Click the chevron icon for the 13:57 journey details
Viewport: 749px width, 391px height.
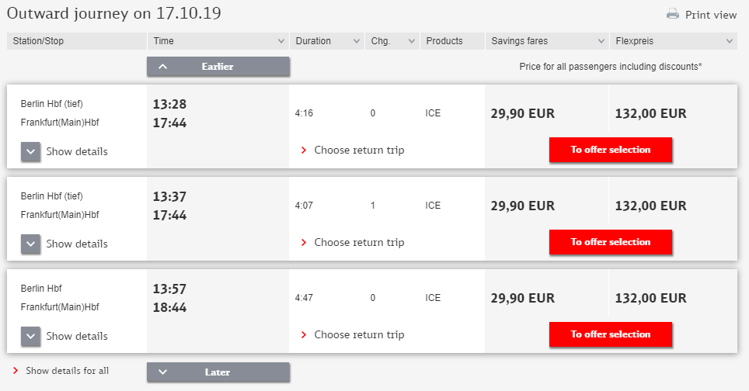(31, 336)
